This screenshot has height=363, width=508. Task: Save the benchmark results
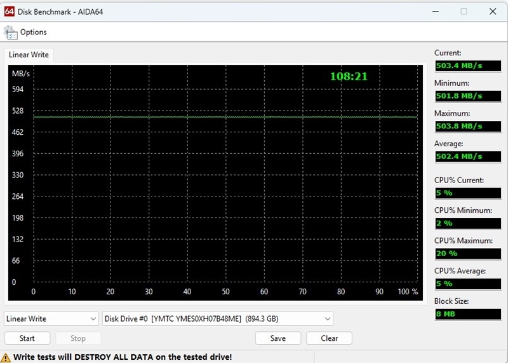277,338
